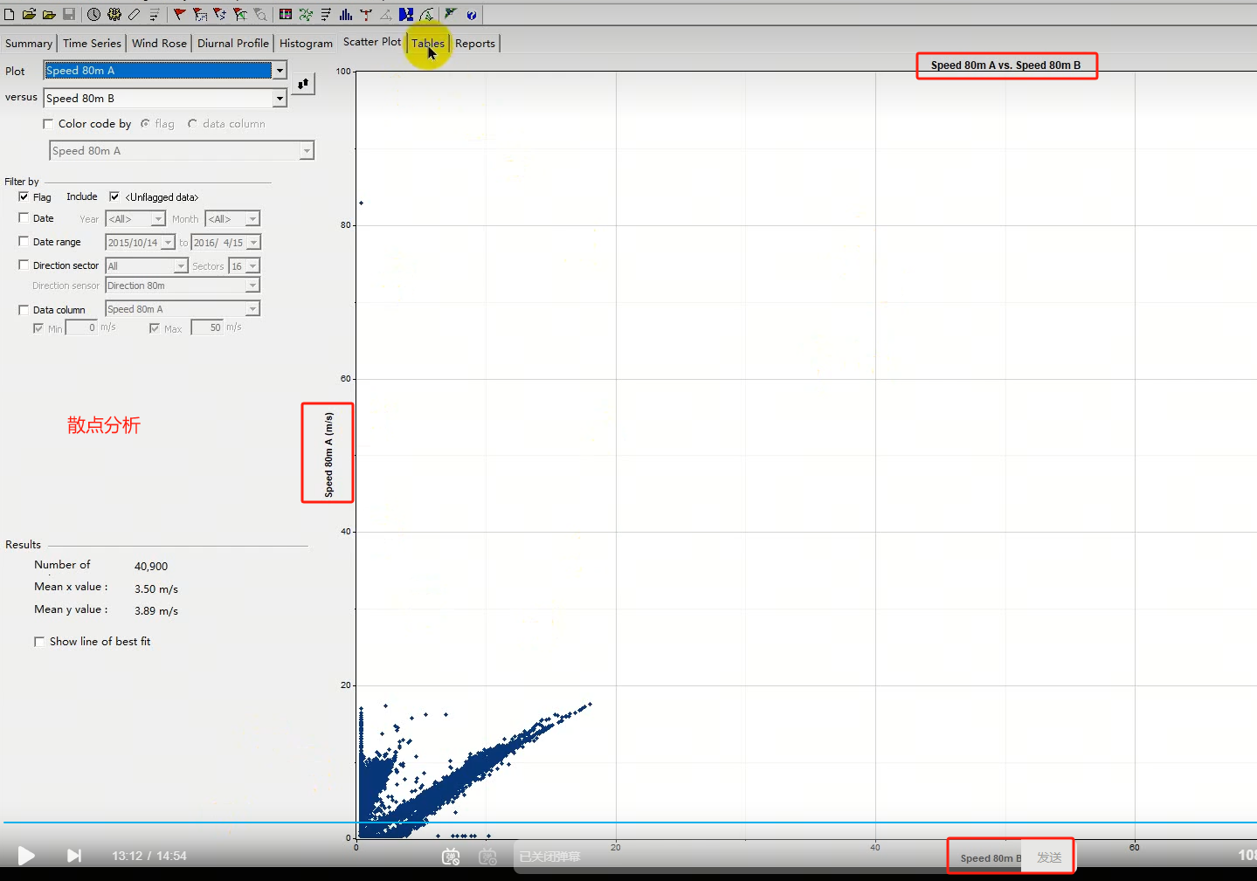Enable the Date range filter
Screen dimensions: 1257x881
[x=24, y=241]
